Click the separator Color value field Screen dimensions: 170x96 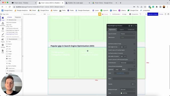(121, 73)
